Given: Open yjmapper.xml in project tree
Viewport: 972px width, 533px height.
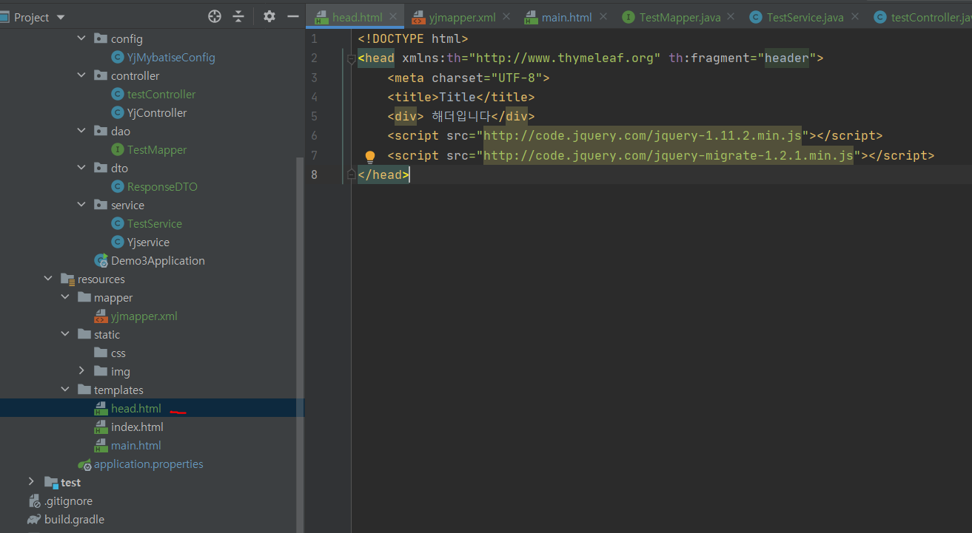Looking at the screenshot, I should coord(144,316).
